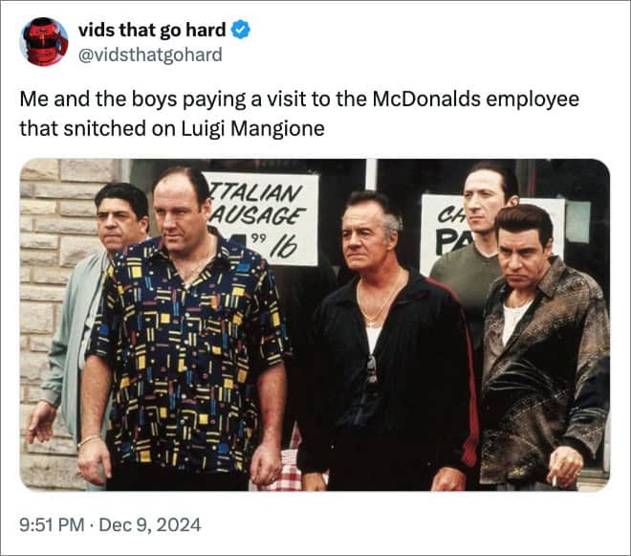Screen dimensions: 631x556
Task: Click the blue verified checkmark badge
Action: coord(241,31)
